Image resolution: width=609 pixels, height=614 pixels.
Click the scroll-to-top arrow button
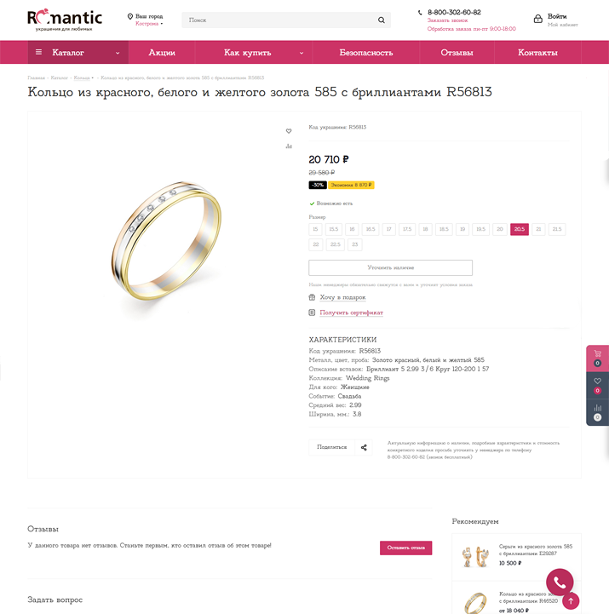click(x=572, y=600)
